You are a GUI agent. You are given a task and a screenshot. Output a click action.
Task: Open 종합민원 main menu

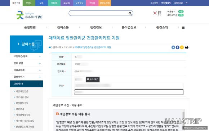30,27
